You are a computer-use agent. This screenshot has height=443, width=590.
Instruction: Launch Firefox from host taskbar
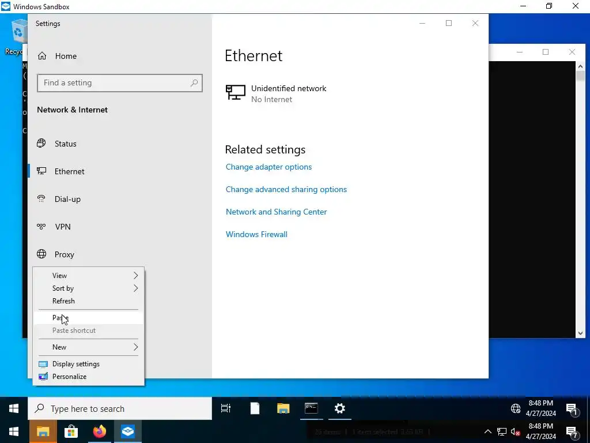(x=99, y=431)
